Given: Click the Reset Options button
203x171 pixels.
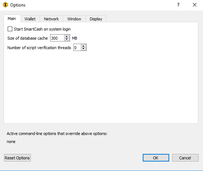Looking at the screenshot, I should pyautogui.click(x=17, y=158).
